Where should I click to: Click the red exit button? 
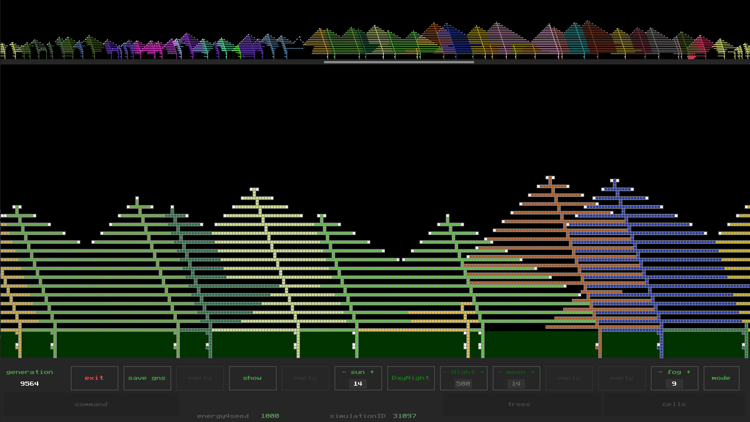[x=94, y=378]
